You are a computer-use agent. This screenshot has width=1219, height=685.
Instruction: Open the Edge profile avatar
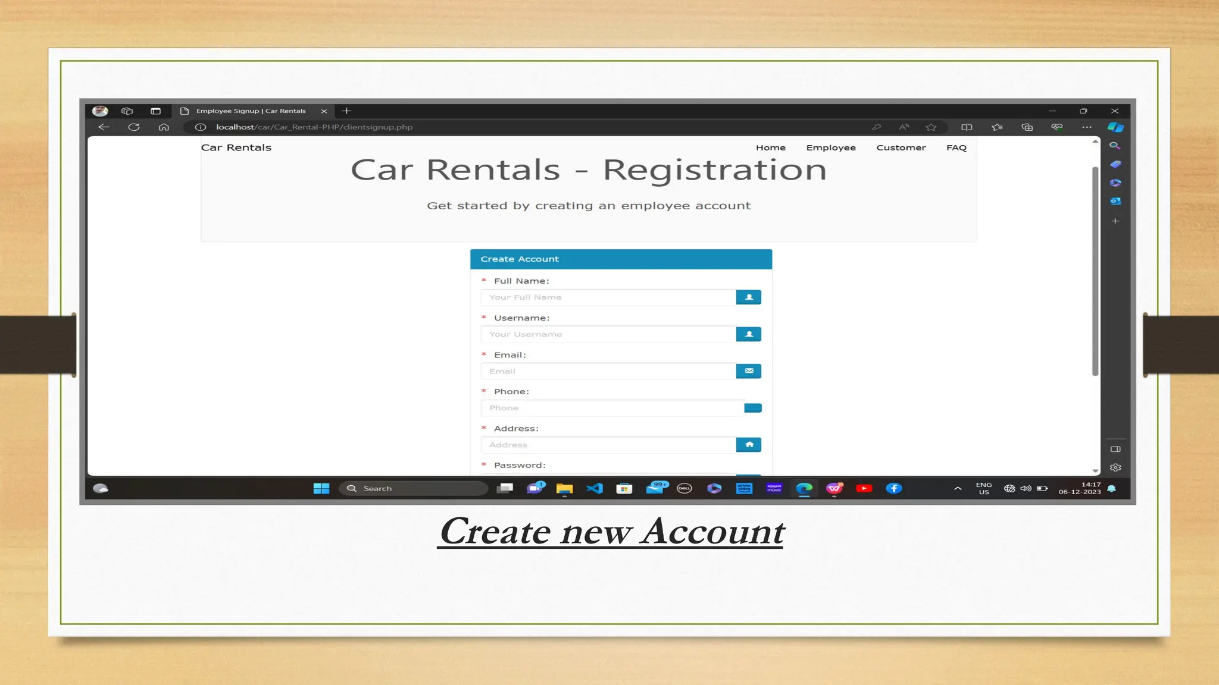click(100, 111)
